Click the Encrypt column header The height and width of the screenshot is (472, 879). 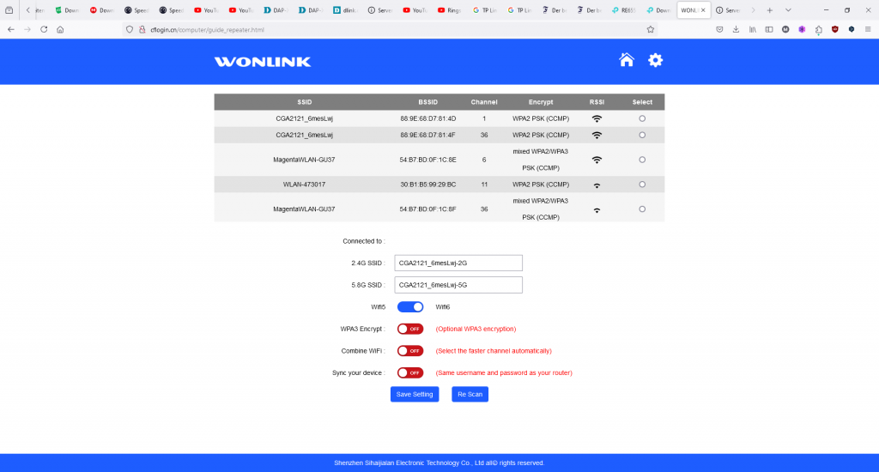541,102
